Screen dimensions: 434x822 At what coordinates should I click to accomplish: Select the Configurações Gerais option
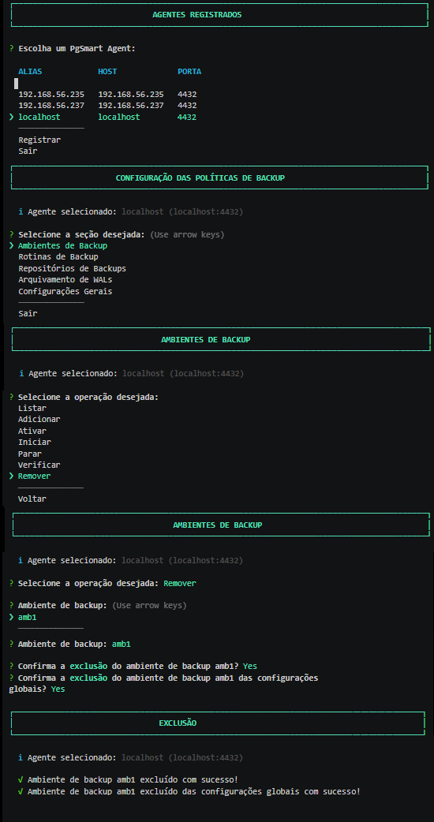point(65,291)
